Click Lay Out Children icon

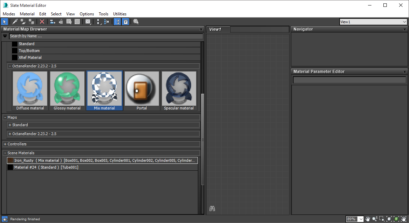106,22
